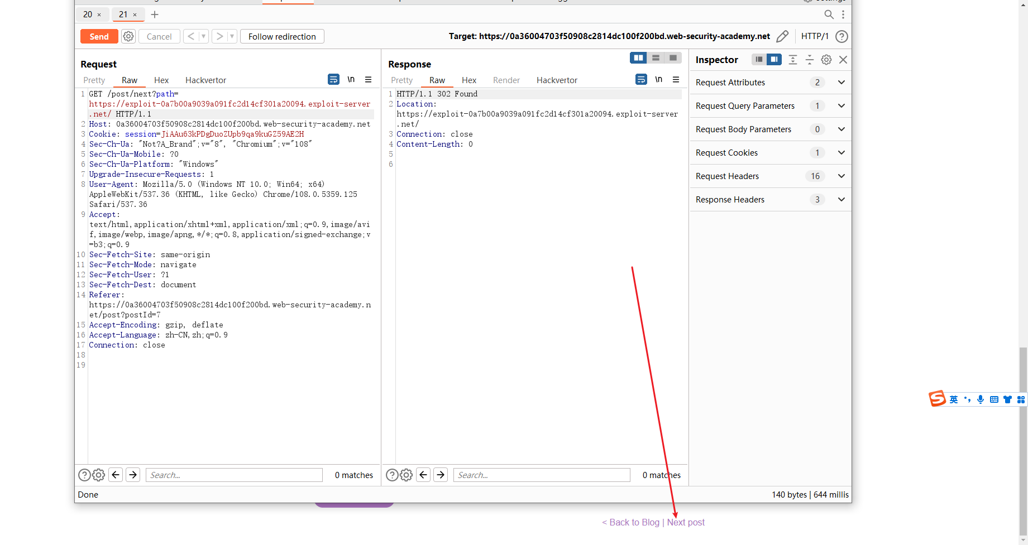This screenshot has height=545, width=1028.
Task: Open the Inspector settings gear
Action: (826, 60)
